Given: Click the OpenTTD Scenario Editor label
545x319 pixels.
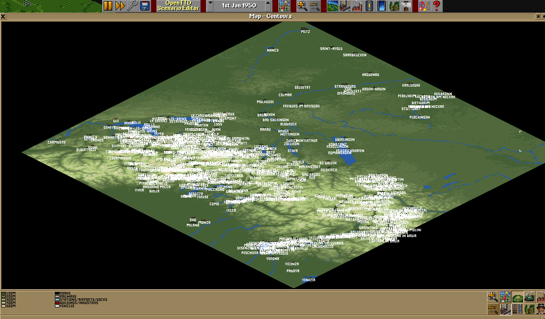Looking at the screenshot, I should pos(178,6).
